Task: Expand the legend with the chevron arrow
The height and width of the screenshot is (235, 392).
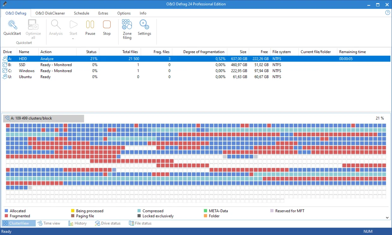Action: (387, 218)
